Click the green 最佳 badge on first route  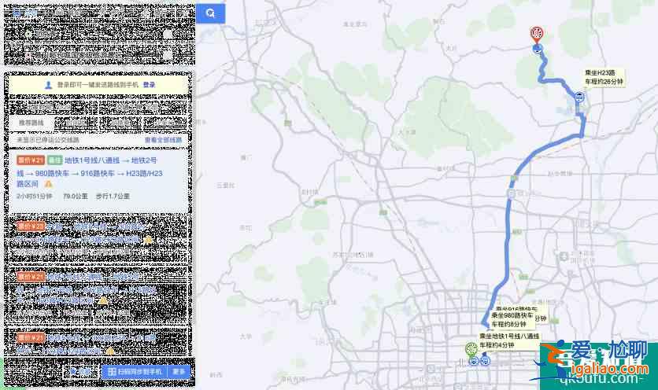coord(54,160)
